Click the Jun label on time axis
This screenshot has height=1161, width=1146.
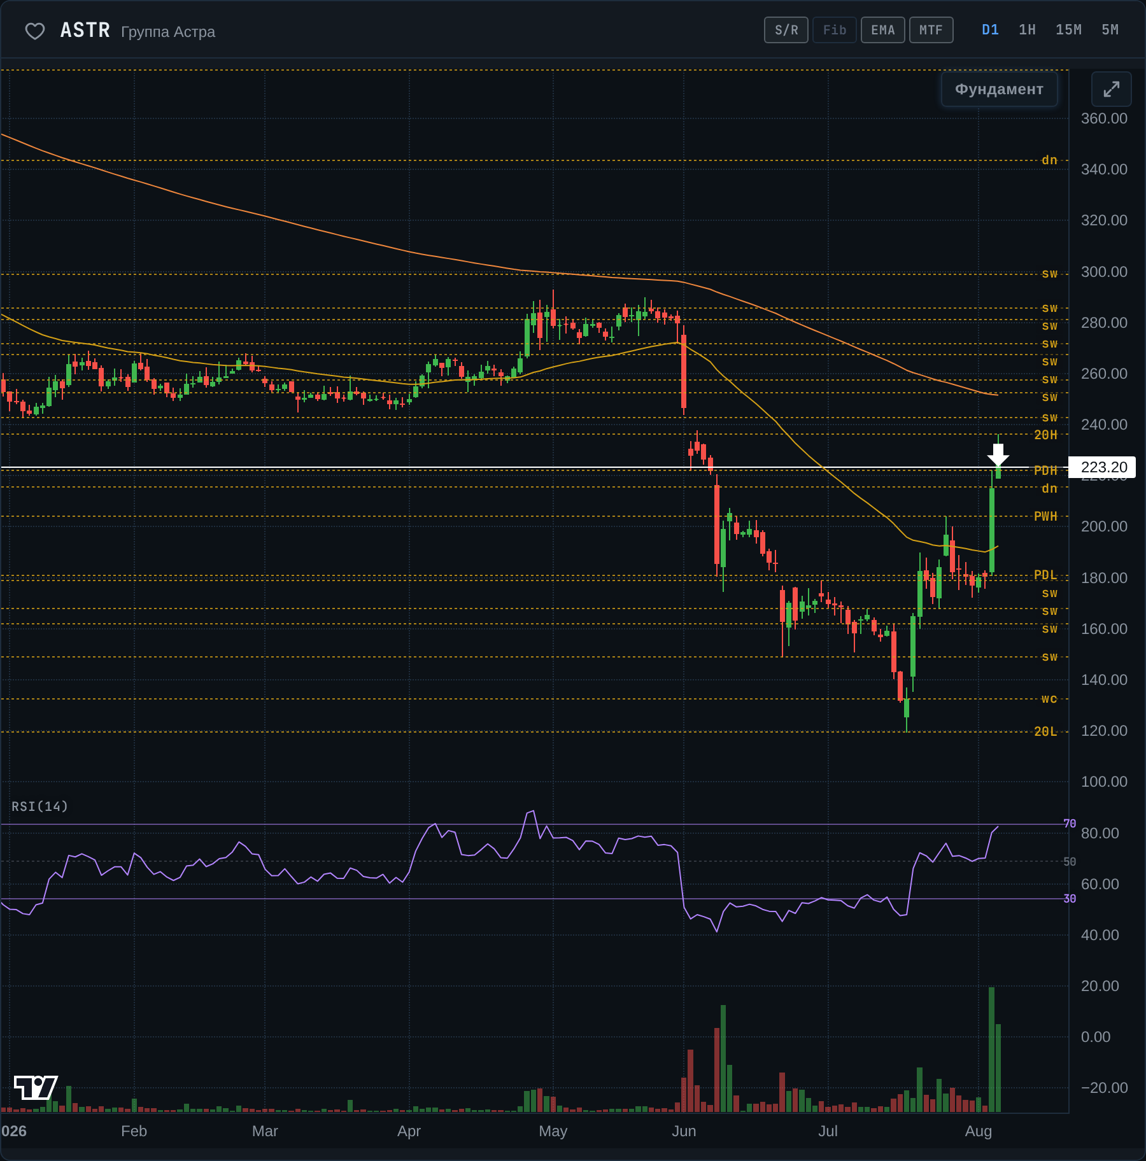(684, 1131)
